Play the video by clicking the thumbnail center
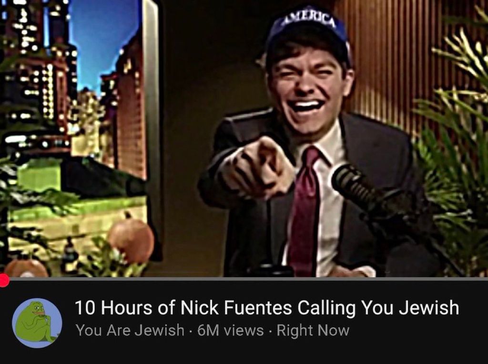The height and width of the screenshot is (364, 488). 244,138
